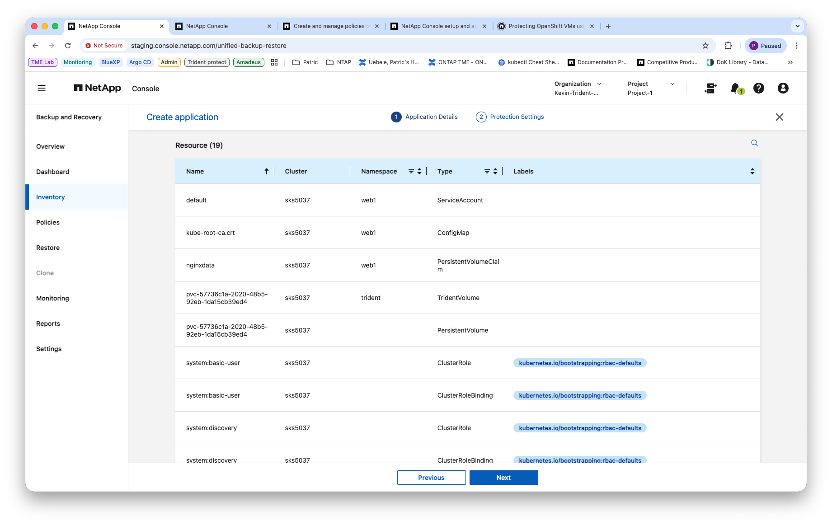Image resolution: width=832 pixels, height=525 pixels.
Task: Select the kube-root-ca.crt resource row
Action: (x=467, y=233)
